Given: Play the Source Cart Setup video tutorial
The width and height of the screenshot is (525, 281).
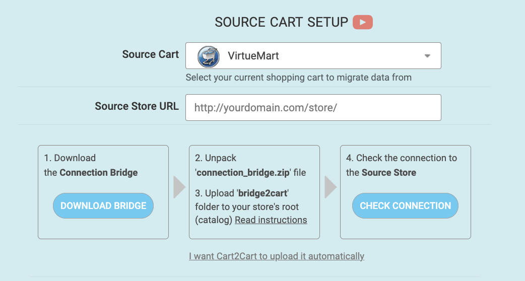Looking at the screenshot, I should pyautogui.click(x=363, y=22).
